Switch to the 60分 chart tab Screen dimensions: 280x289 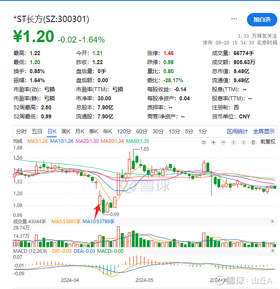pyautogui.click(x=142, y=131)
